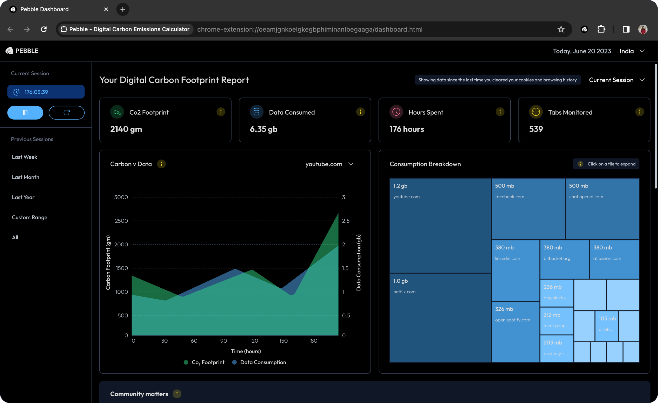Go forward in browser history

[x=27, y=29]
